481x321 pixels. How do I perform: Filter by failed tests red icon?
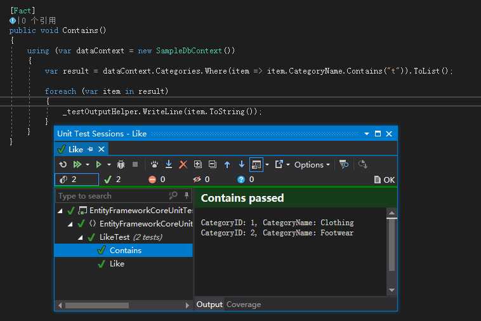(x=157, y=180)
